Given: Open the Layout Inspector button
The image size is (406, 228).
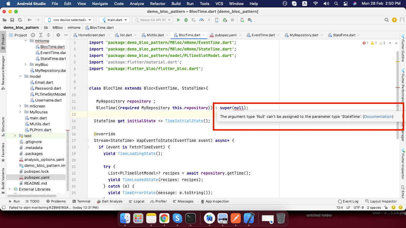Looking at the screenshot, I should [381, 201].
